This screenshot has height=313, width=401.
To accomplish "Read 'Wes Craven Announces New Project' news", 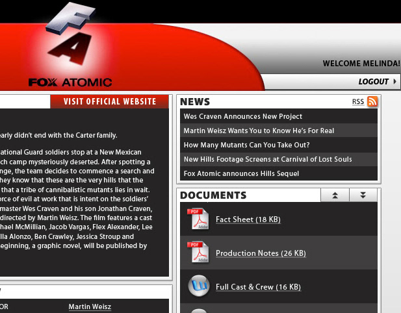I will [x=279, y=116].
